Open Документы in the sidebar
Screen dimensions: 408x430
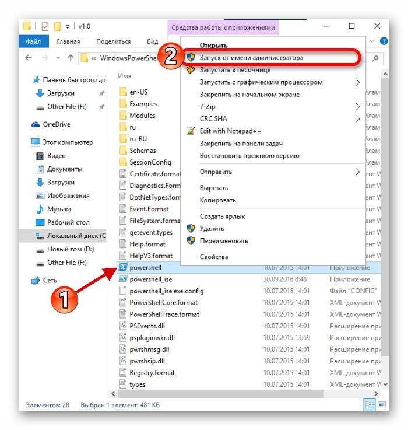pyautogui.click(x=59, y=169)
